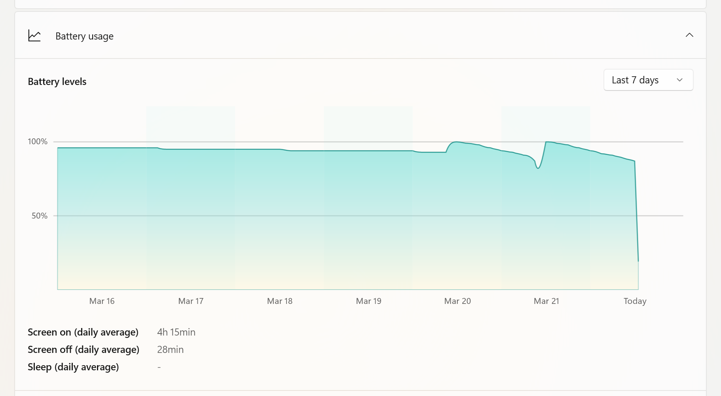Screen dimensions: 721x396
Task: Click the Screen off (daily average) label
Action: coord(83,350)
